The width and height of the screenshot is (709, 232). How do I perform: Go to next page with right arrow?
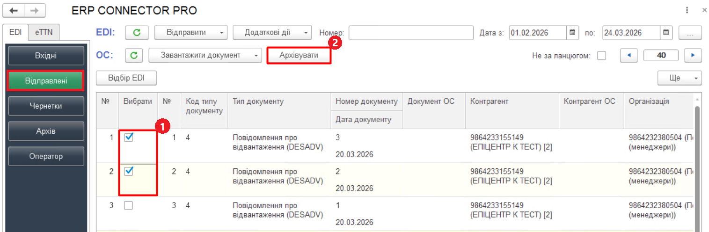(x=693, y=55)
